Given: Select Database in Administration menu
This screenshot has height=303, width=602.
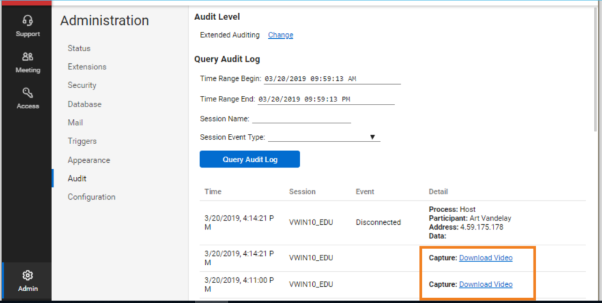Looking at the screenshot, I should coord(85,104).
